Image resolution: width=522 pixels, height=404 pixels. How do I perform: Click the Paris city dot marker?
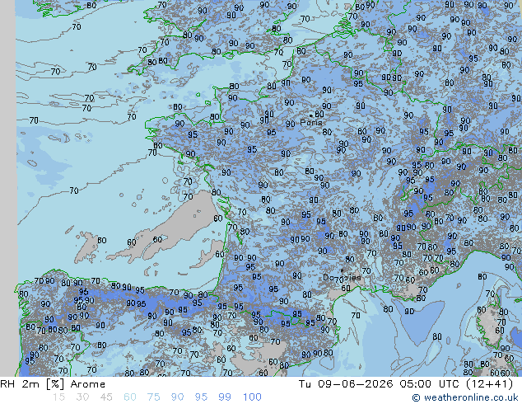(x=311, y=115)
